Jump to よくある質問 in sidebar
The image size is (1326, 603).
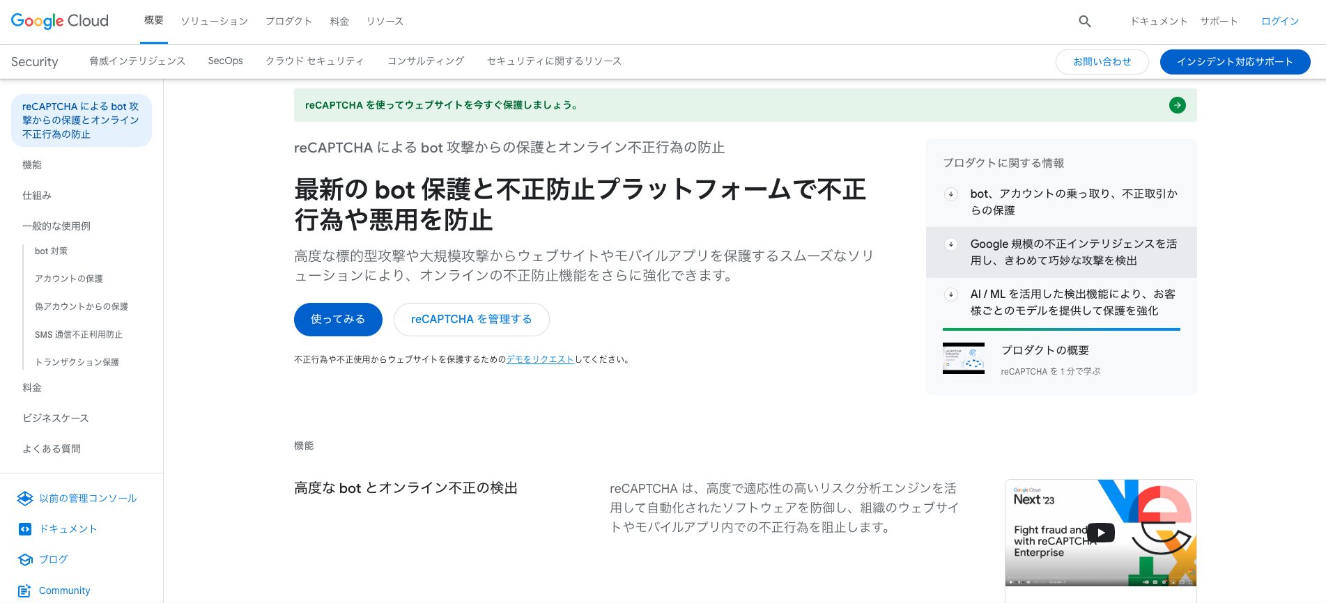[x=52, y=449]
